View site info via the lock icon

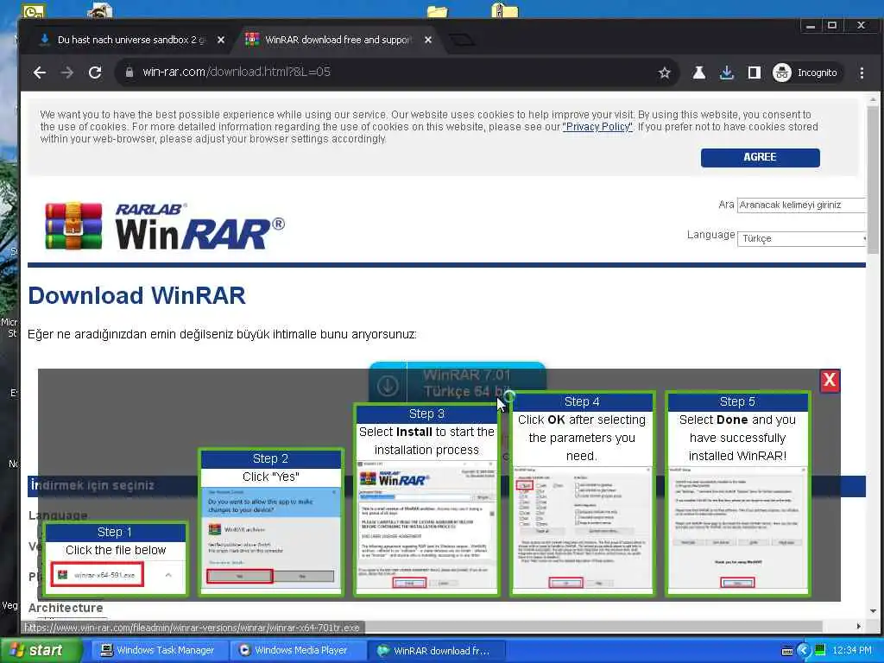(x=129, y=73)
